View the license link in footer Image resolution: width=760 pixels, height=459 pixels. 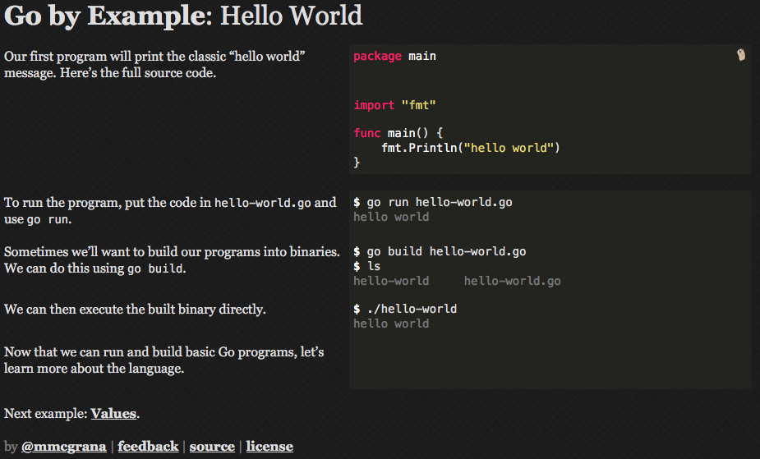click(x=269, y=447)
